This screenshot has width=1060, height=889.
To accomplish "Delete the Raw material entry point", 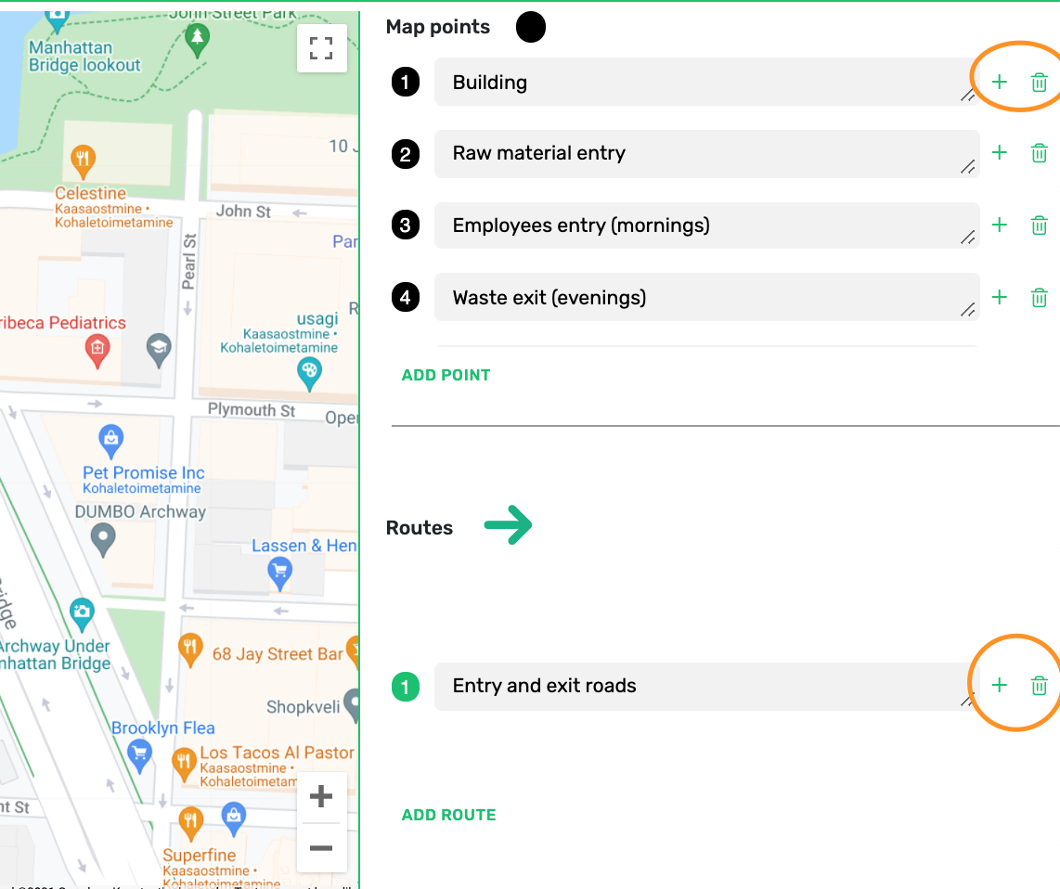I will tap(1039, 153).
